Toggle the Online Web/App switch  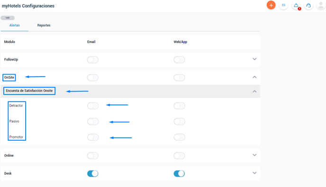click(179, 155)
